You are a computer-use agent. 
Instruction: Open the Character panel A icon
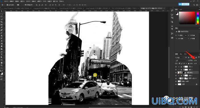click(172, 26)
